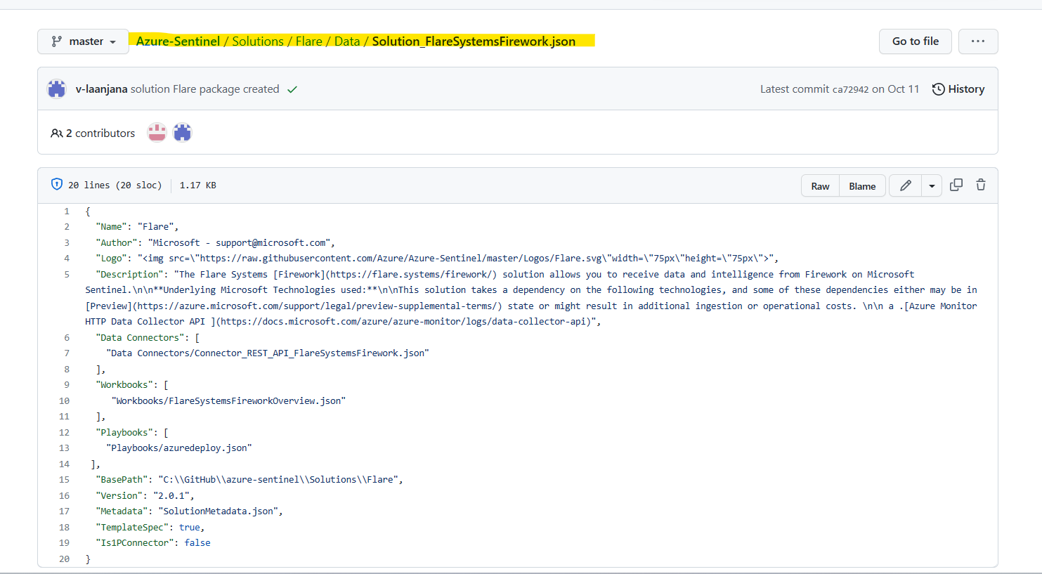Open the Flare folder breadcrumb
1042x574 pixels.
pos(309,41)
